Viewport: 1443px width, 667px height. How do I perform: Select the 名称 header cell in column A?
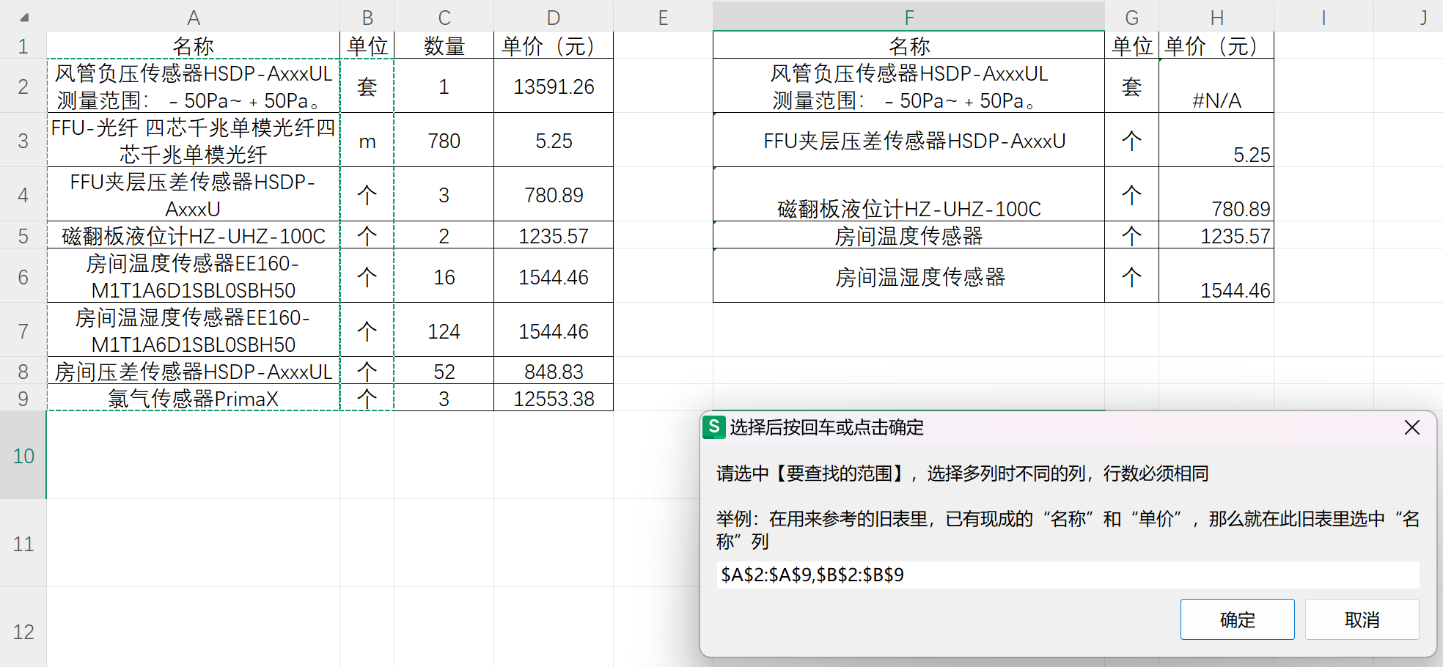coord(194,45)
